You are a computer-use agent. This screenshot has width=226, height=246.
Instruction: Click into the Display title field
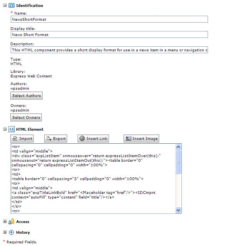tap(109, 34)
